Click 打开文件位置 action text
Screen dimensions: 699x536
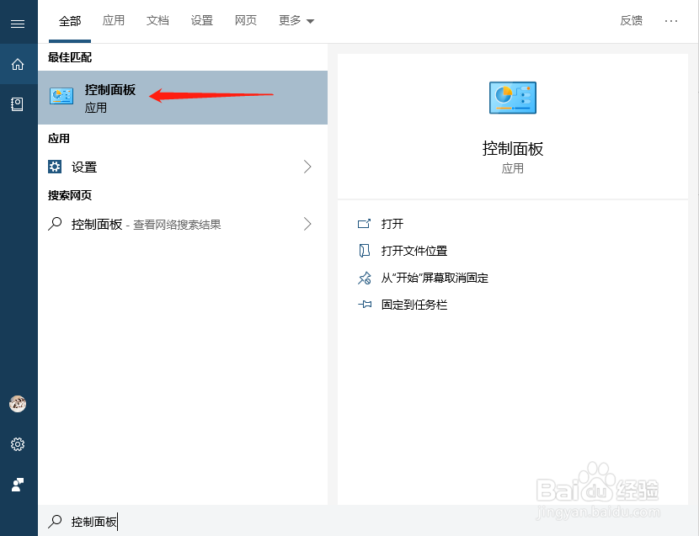[414, 251]
